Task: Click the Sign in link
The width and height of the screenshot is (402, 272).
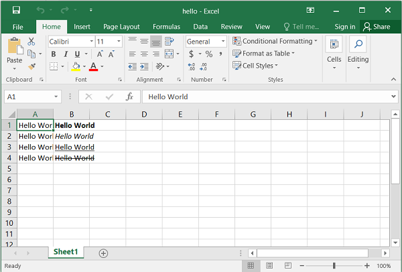Action: click(x=344, y=27)
